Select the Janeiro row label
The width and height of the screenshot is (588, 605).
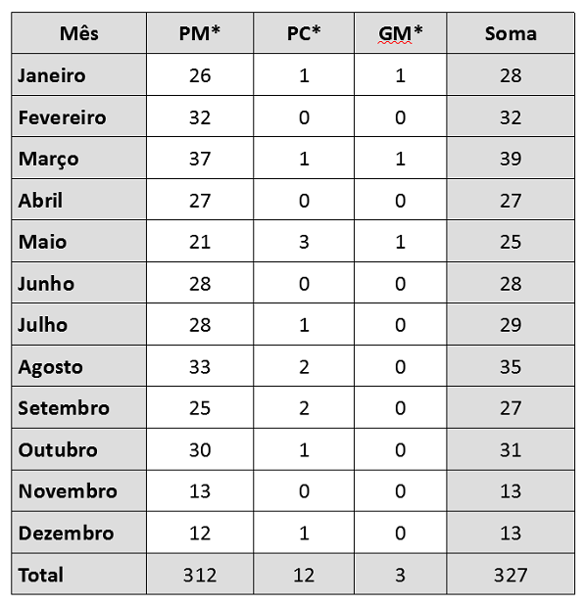coord(52,75)
